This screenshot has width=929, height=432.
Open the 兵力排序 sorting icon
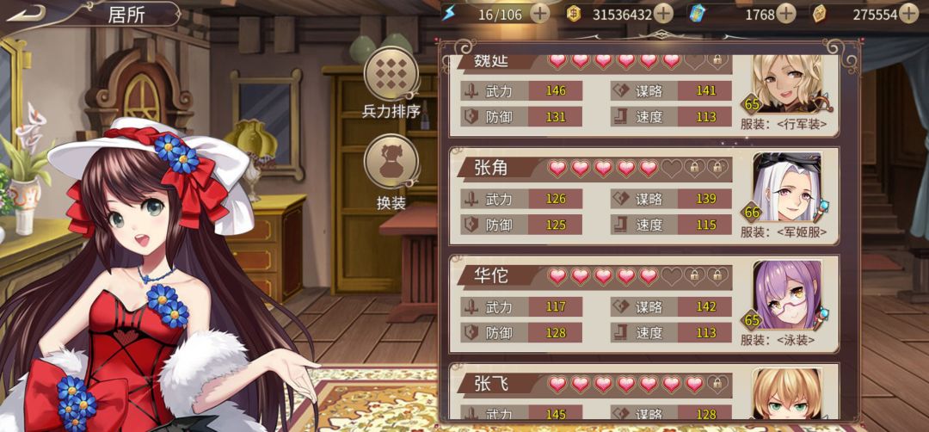tap(391, 73)
